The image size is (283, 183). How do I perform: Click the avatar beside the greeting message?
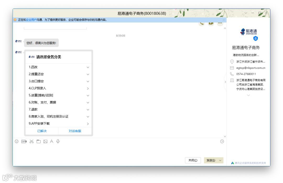pos(18,41)
